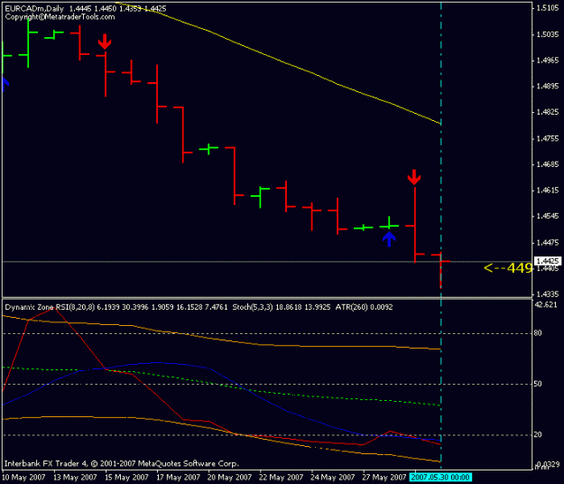Click the 17 May 2007 date label
Viewport: 564px width, 484px height.
pyautogui.click(x=179, y=478)
